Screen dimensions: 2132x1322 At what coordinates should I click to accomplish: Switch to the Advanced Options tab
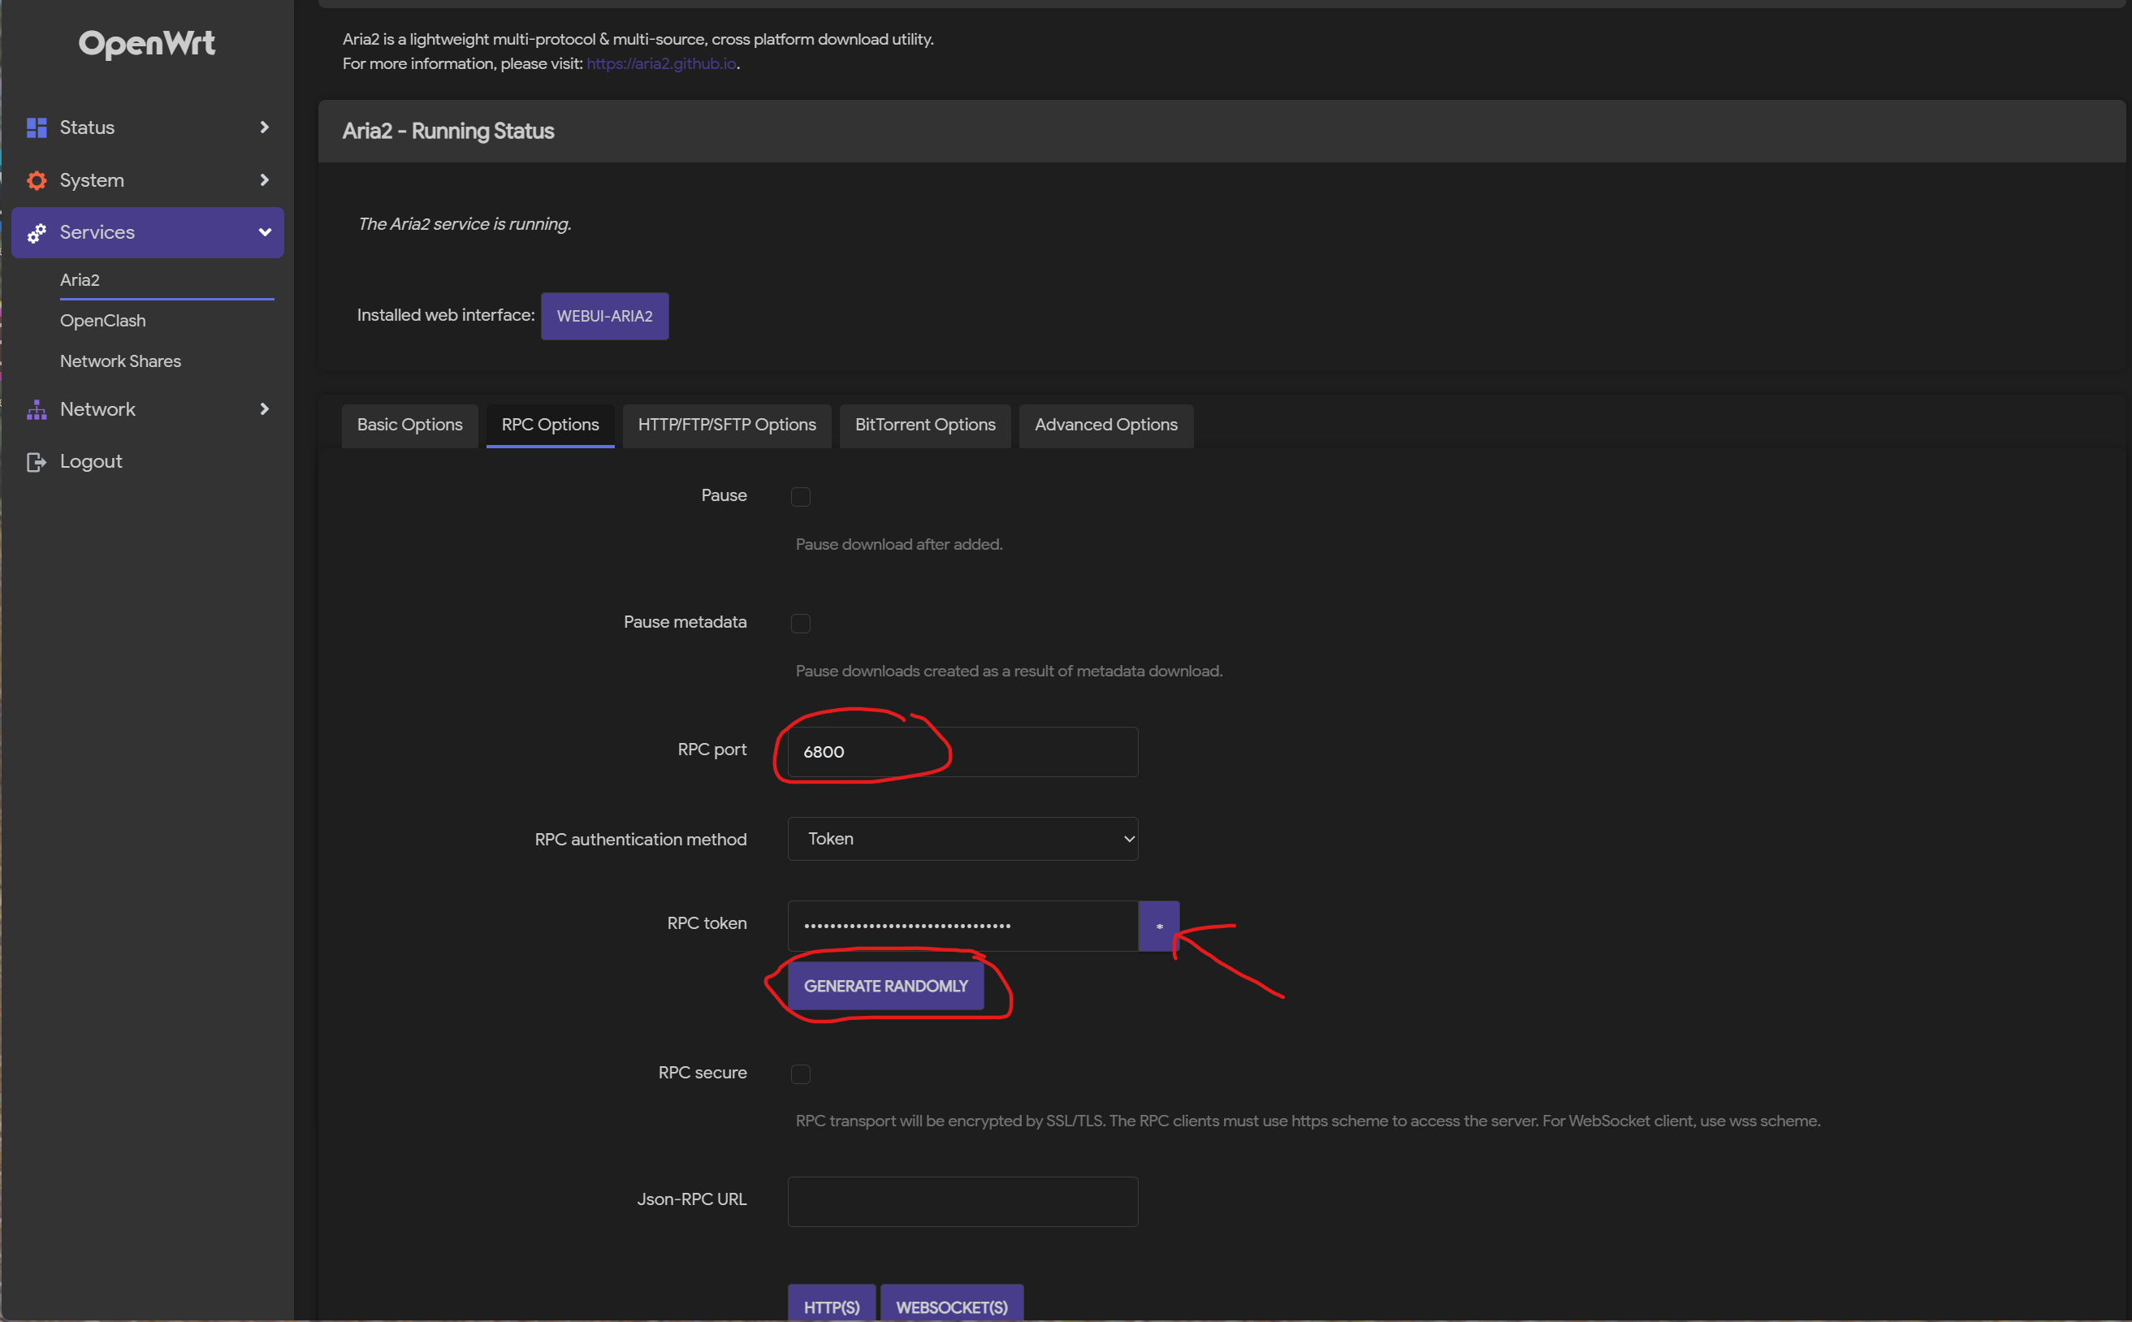tap(1105, 426)
